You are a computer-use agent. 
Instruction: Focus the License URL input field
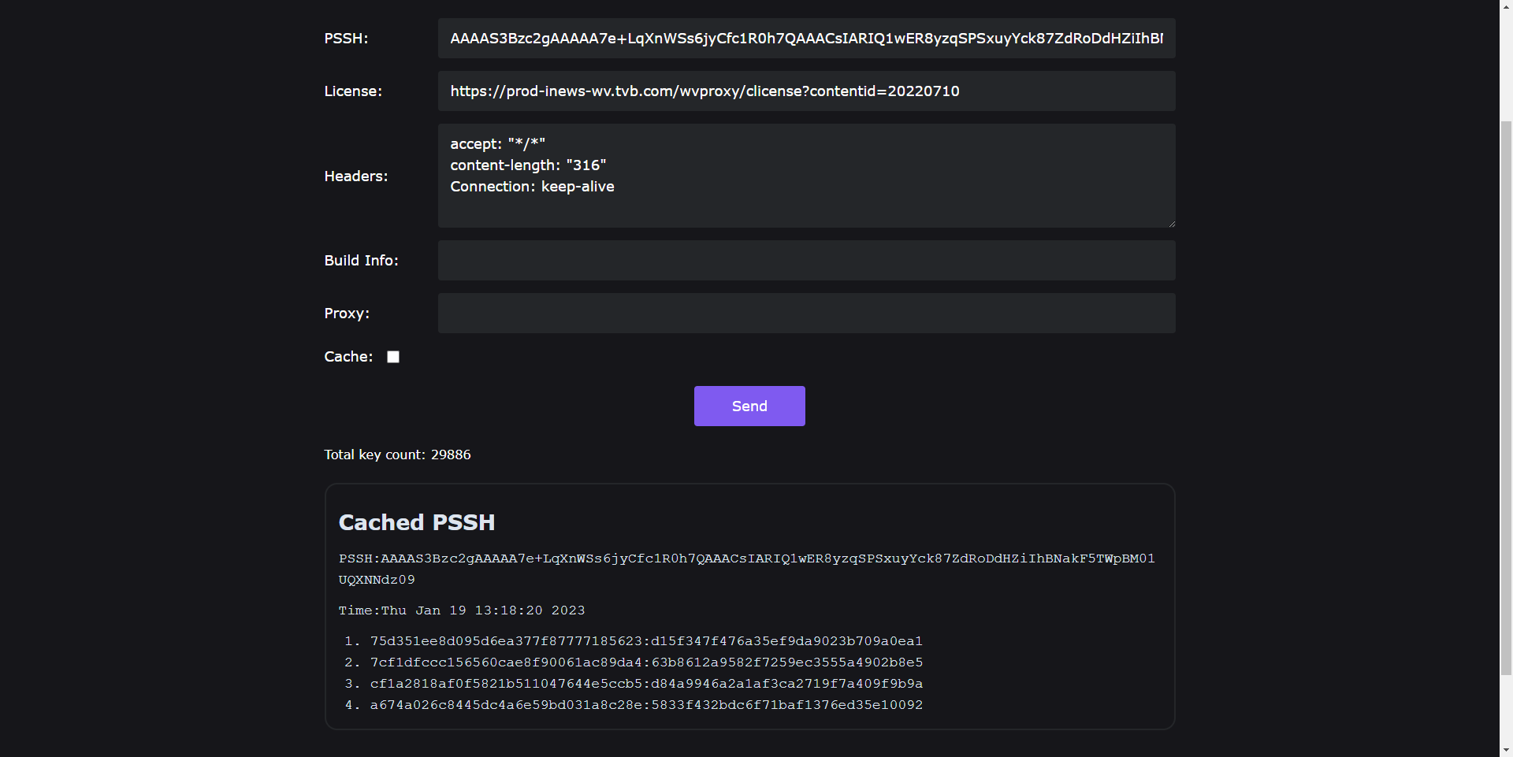click(x=805, y=91)
